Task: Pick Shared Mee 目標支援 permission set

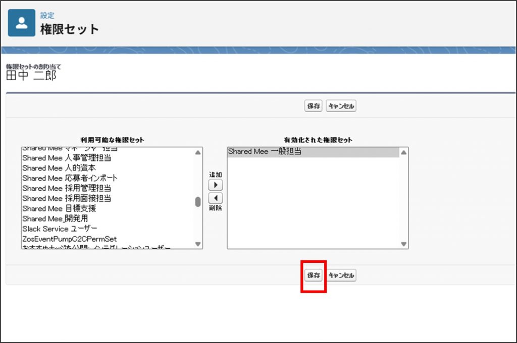Action: point(59,208)
